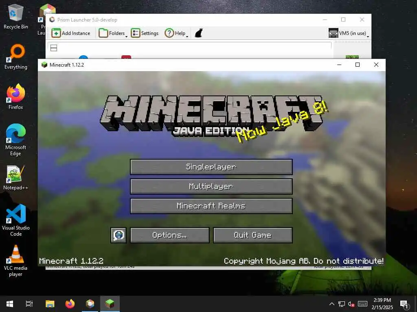
Task: Click the muted volume tray icon
Action: [351, 304]
